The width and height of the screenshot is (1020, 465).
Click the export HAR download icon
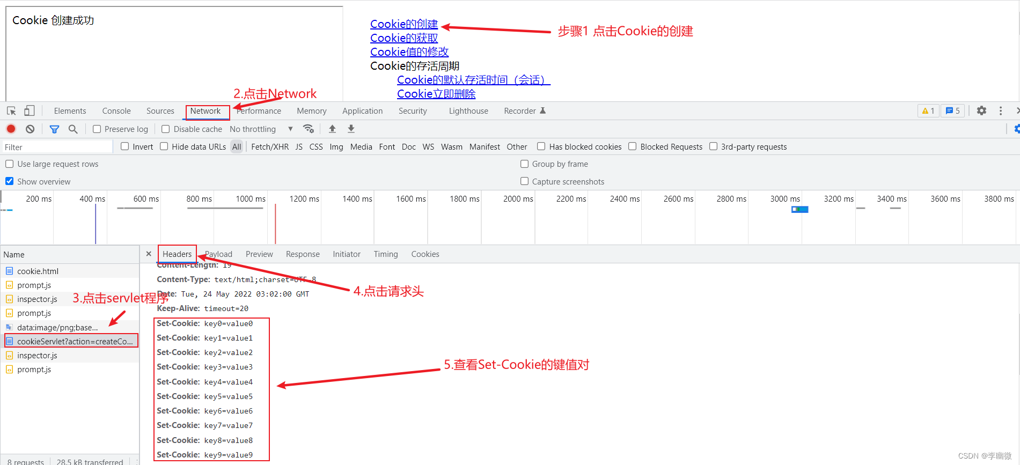click(351, 129)
